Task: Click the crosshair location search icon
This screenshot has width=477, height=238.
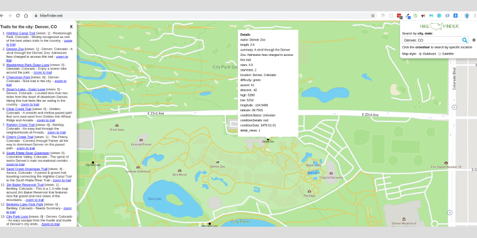Action: (473, 40)
